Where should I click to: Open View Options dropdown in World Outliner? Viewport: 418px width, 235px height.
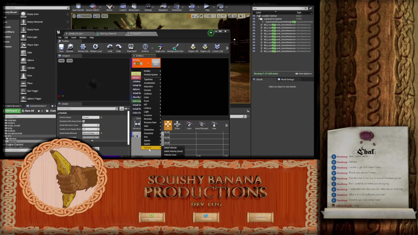coord(304,73)
